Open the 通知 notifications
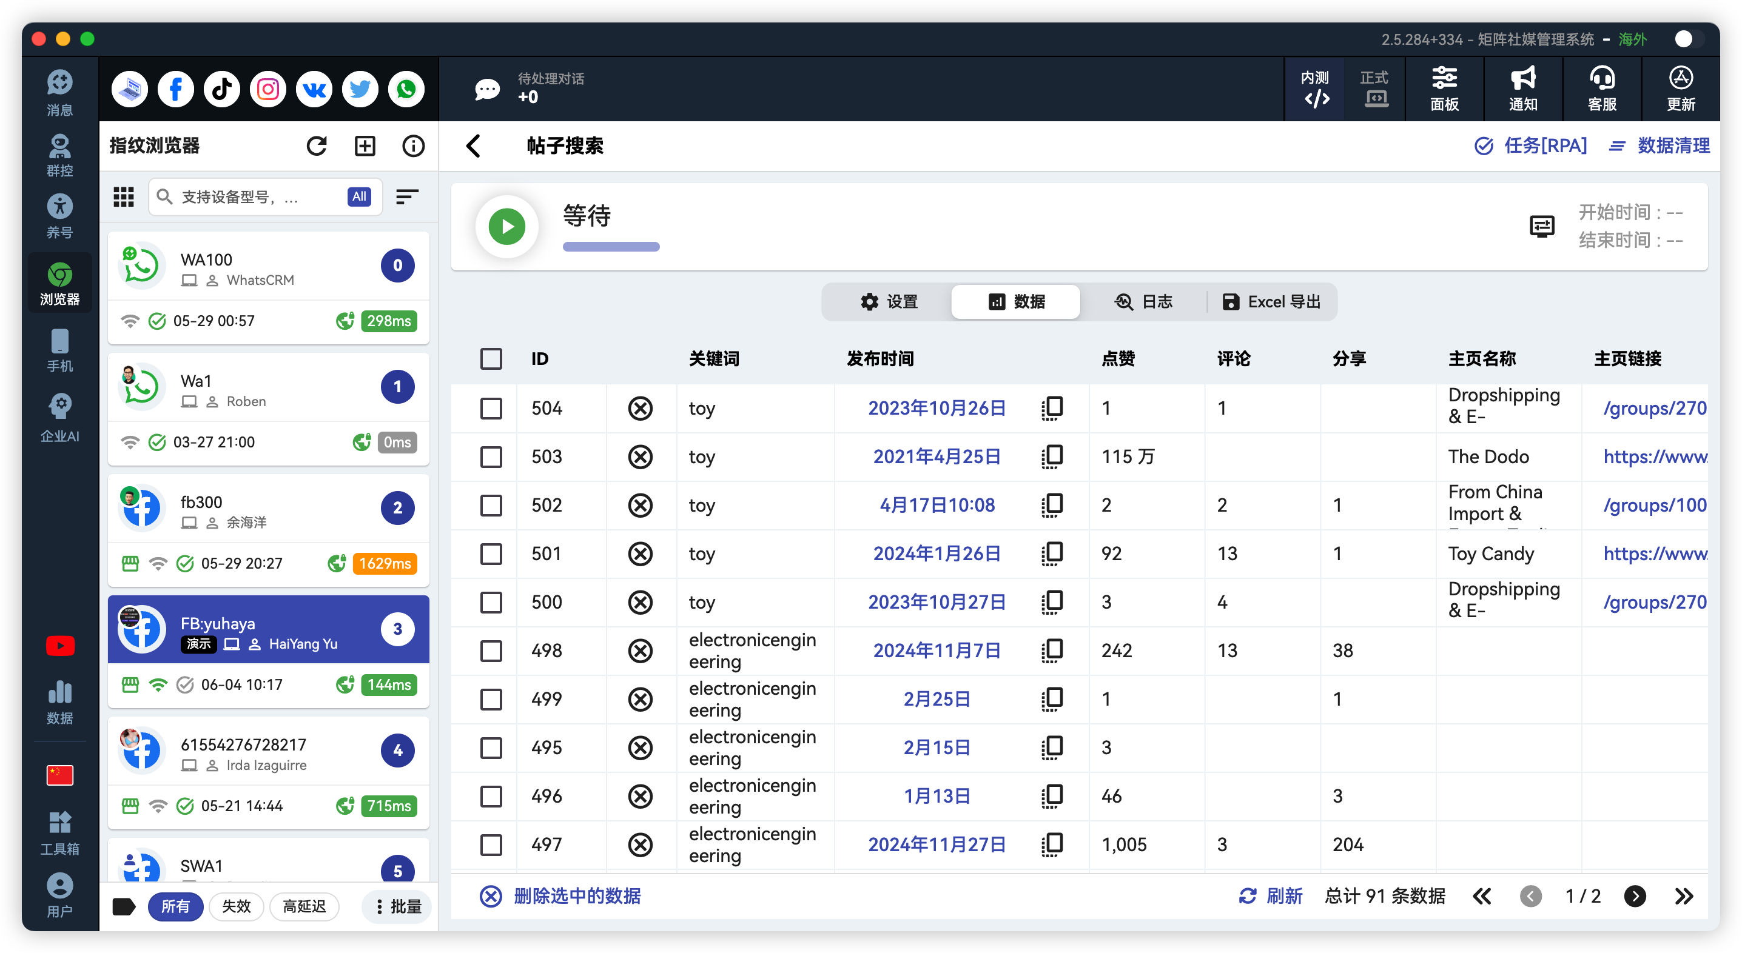Image resolution: width=1742 pixels, height=953 pixels. tap(1523, 89)
